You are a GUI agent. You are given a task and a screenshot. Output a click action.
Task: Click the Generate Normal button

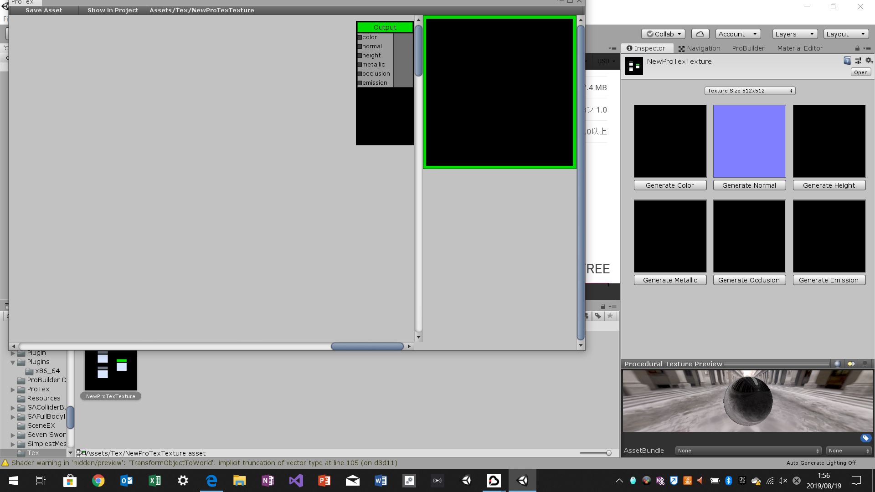point(749,185)
